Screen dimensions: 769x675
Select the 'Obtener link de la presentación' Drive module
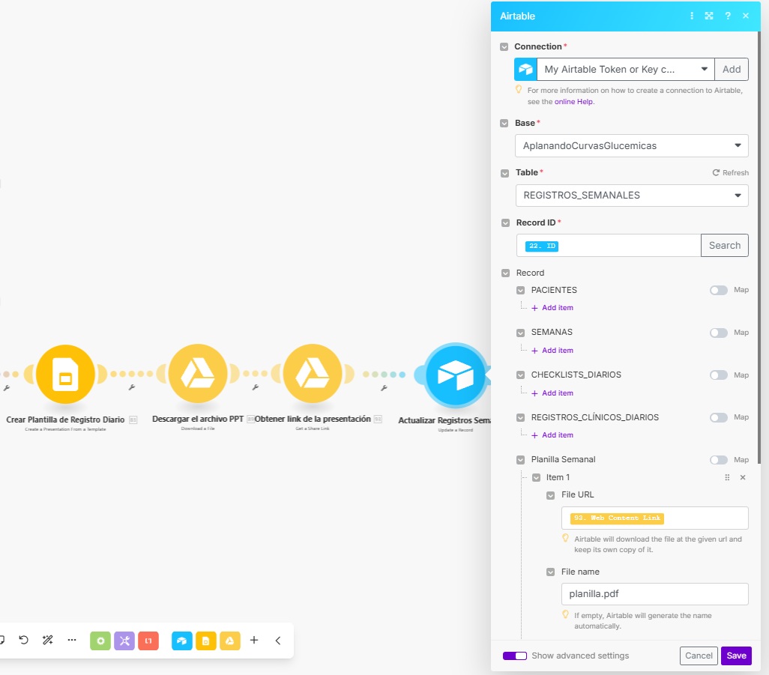pyautogui.click(x=313, y=374)
